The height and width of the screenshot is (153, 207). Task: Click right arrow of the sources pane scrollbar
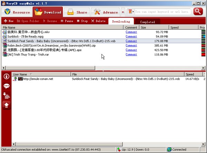(x=203, y=144)
